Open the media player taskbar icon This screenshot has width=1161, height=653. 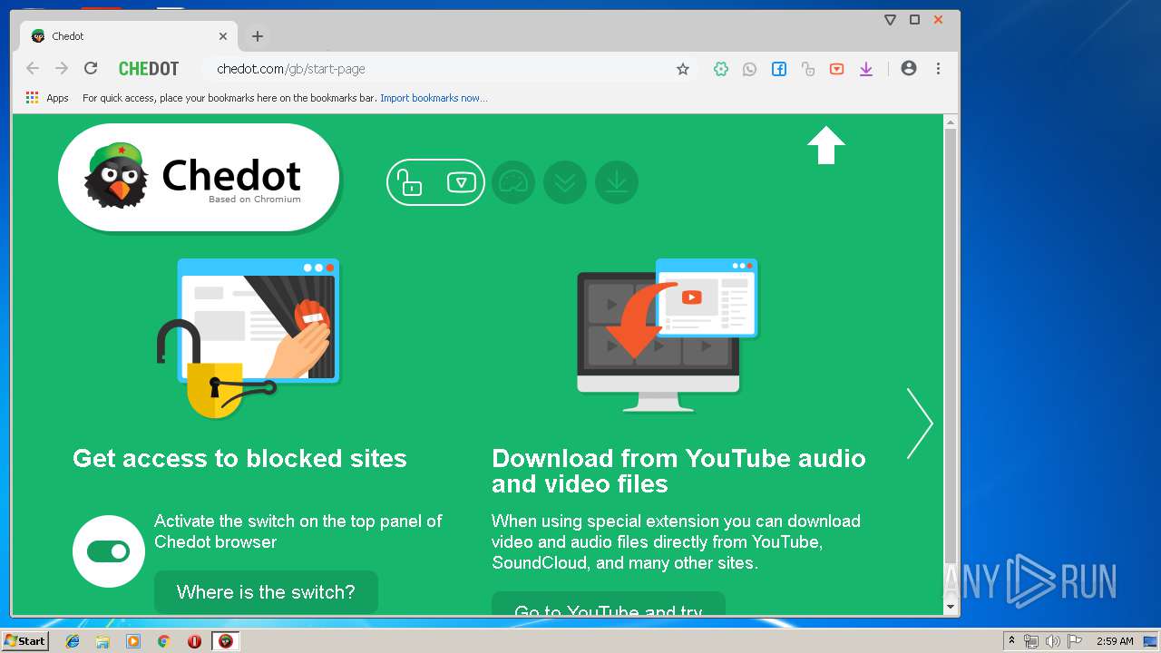coord(133,641)
